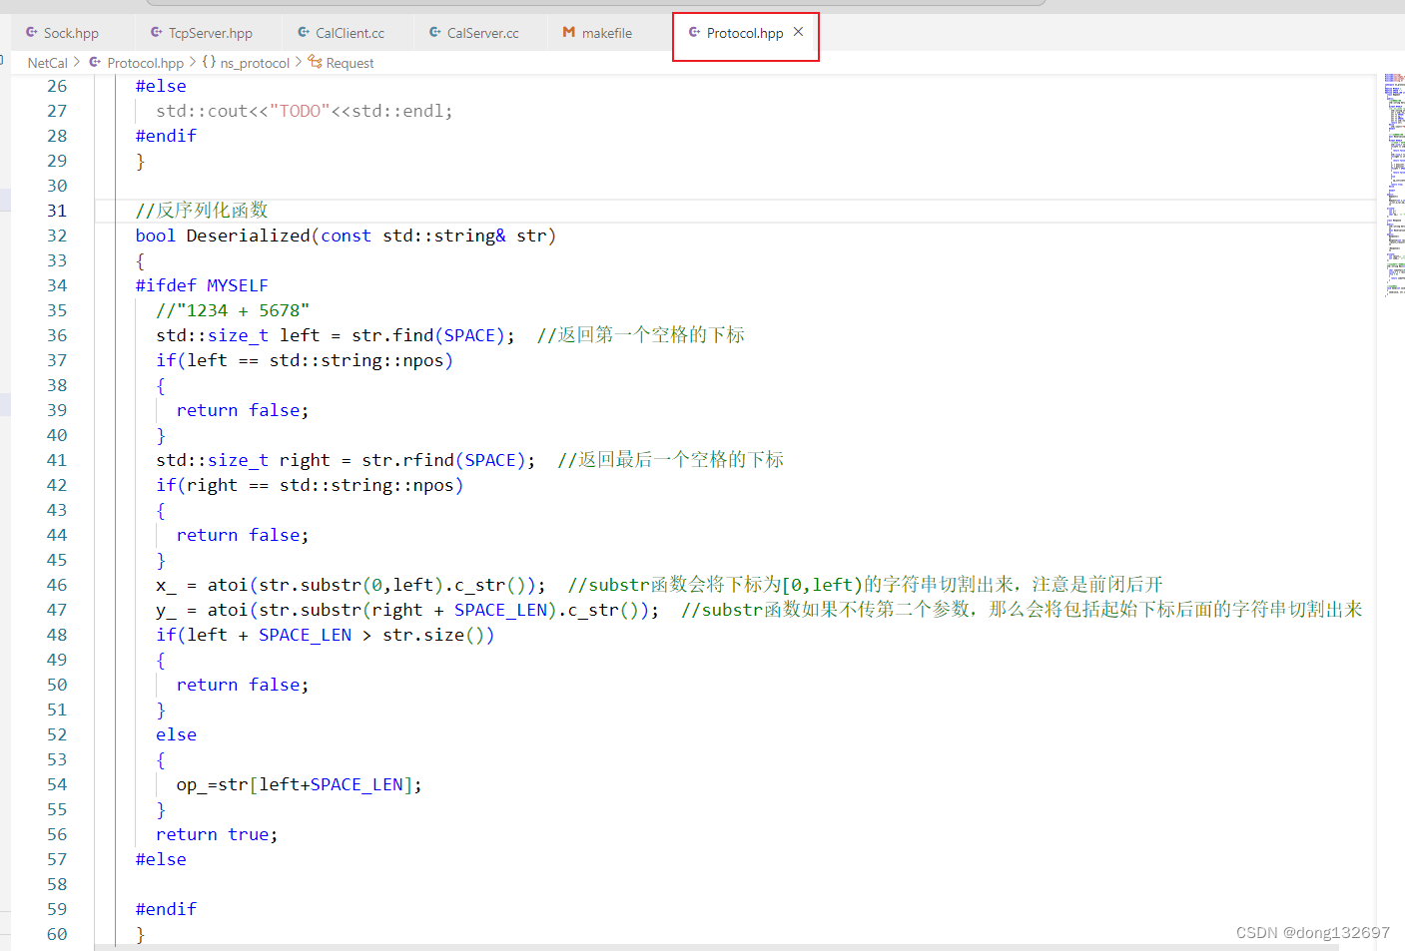Image resolution: width=1405 pixels, height=951 pixels.
Task: Click the C++ file icon on TcpServer.hpp tab
Action: 157,33
